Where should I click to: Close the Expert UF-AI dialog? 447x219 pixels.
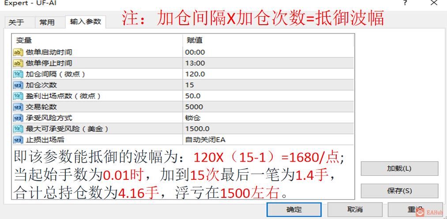coord(434,3)
